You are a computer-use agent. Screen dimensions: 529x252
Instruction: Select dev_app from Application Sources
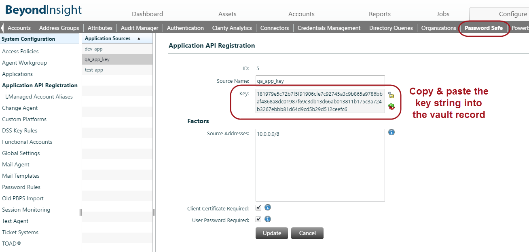[x=95, y=48]
